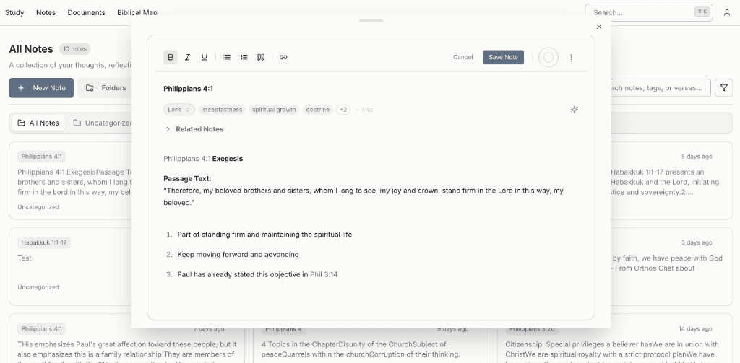The image size is (740, 363).
Task: Toggle italic formatting
Action: [187, 57]
